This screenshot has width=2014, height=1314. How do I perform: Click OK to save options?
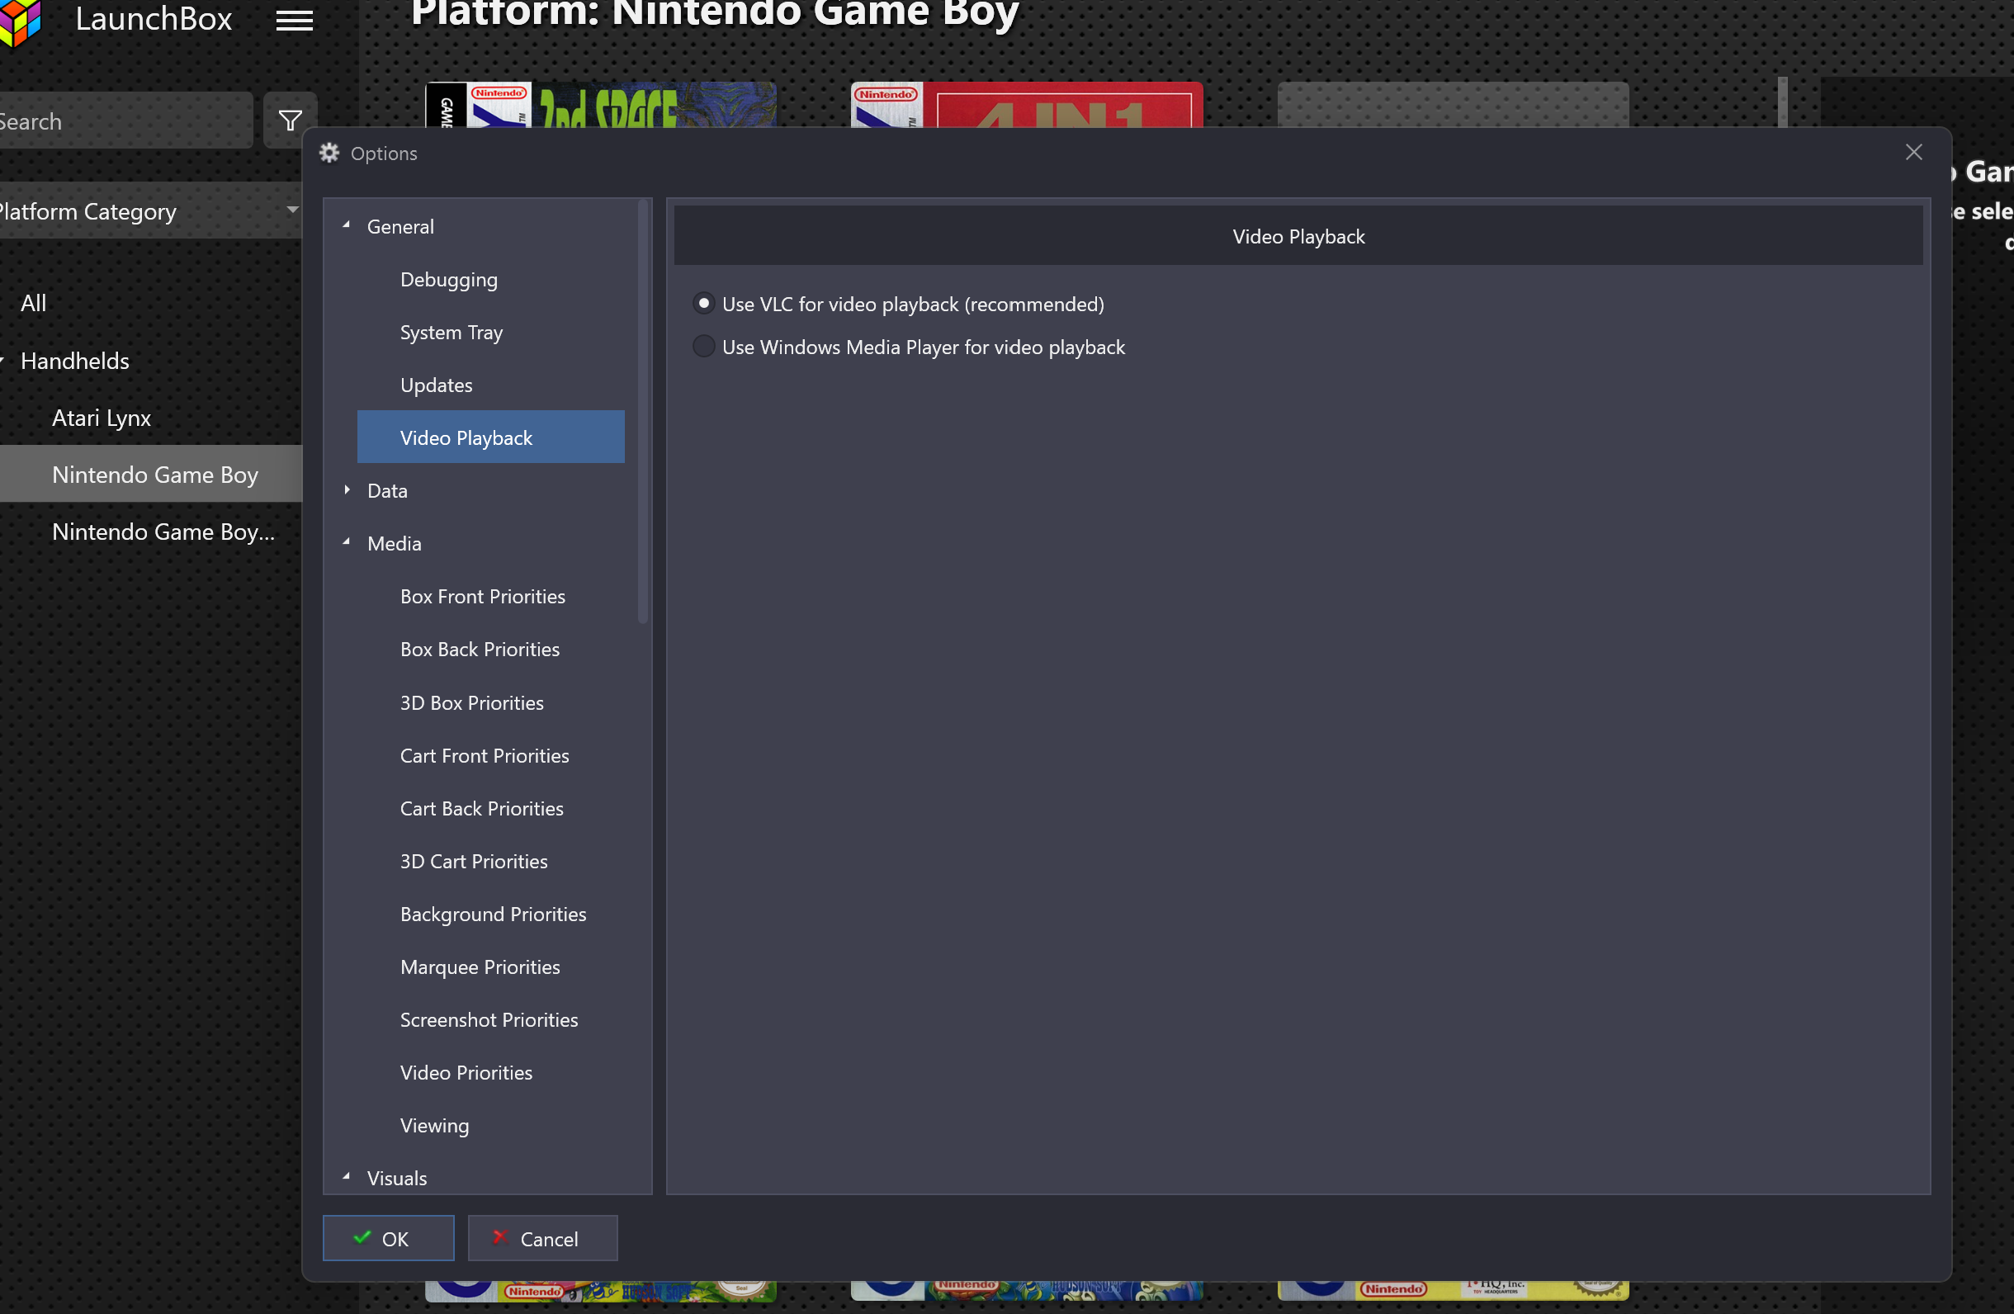pyautogui.click(x=389, y=1238)
